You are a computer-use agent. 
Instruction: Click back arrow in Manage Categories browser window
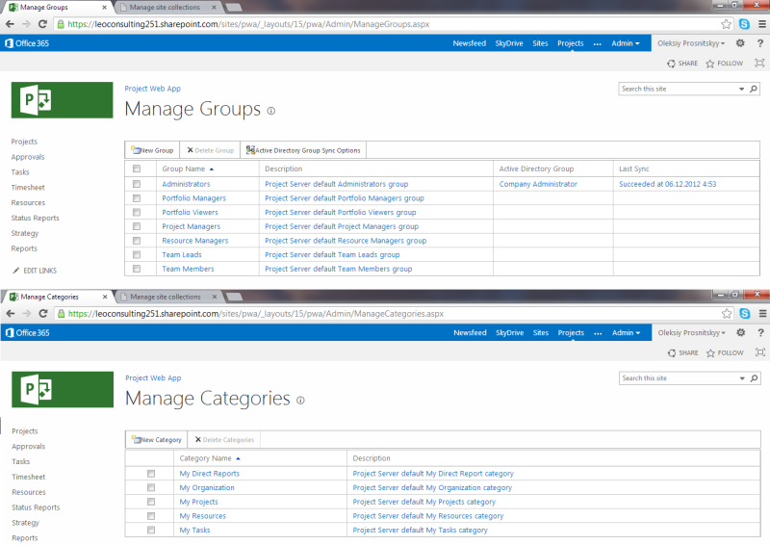11,314
